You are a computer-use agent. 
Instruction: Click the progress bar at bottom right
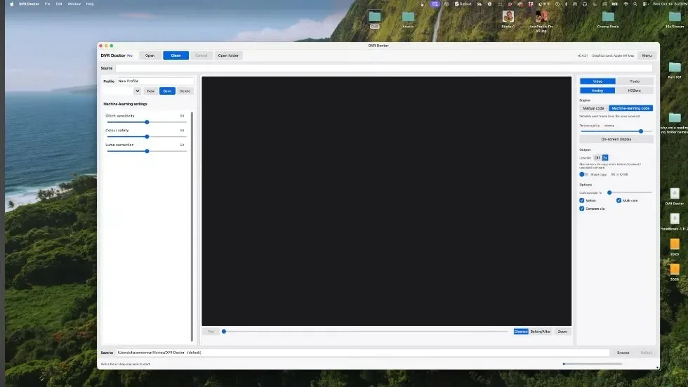pyautogui.click(x=593, y=364)
